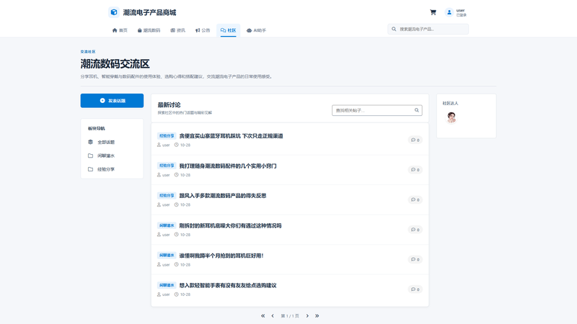Jump to last page of pagination
The height and width of the screenshot is (324, 577).
[317, 316]
